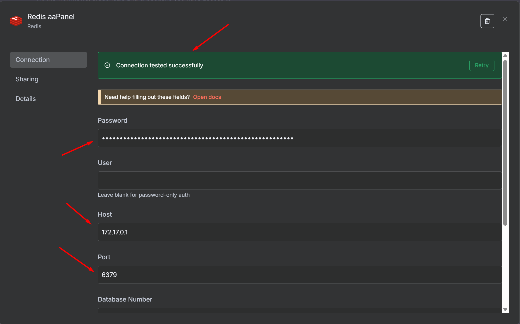Click scrollbar down arrow
The image size is (520, 324).
click(x=505, y=310)
